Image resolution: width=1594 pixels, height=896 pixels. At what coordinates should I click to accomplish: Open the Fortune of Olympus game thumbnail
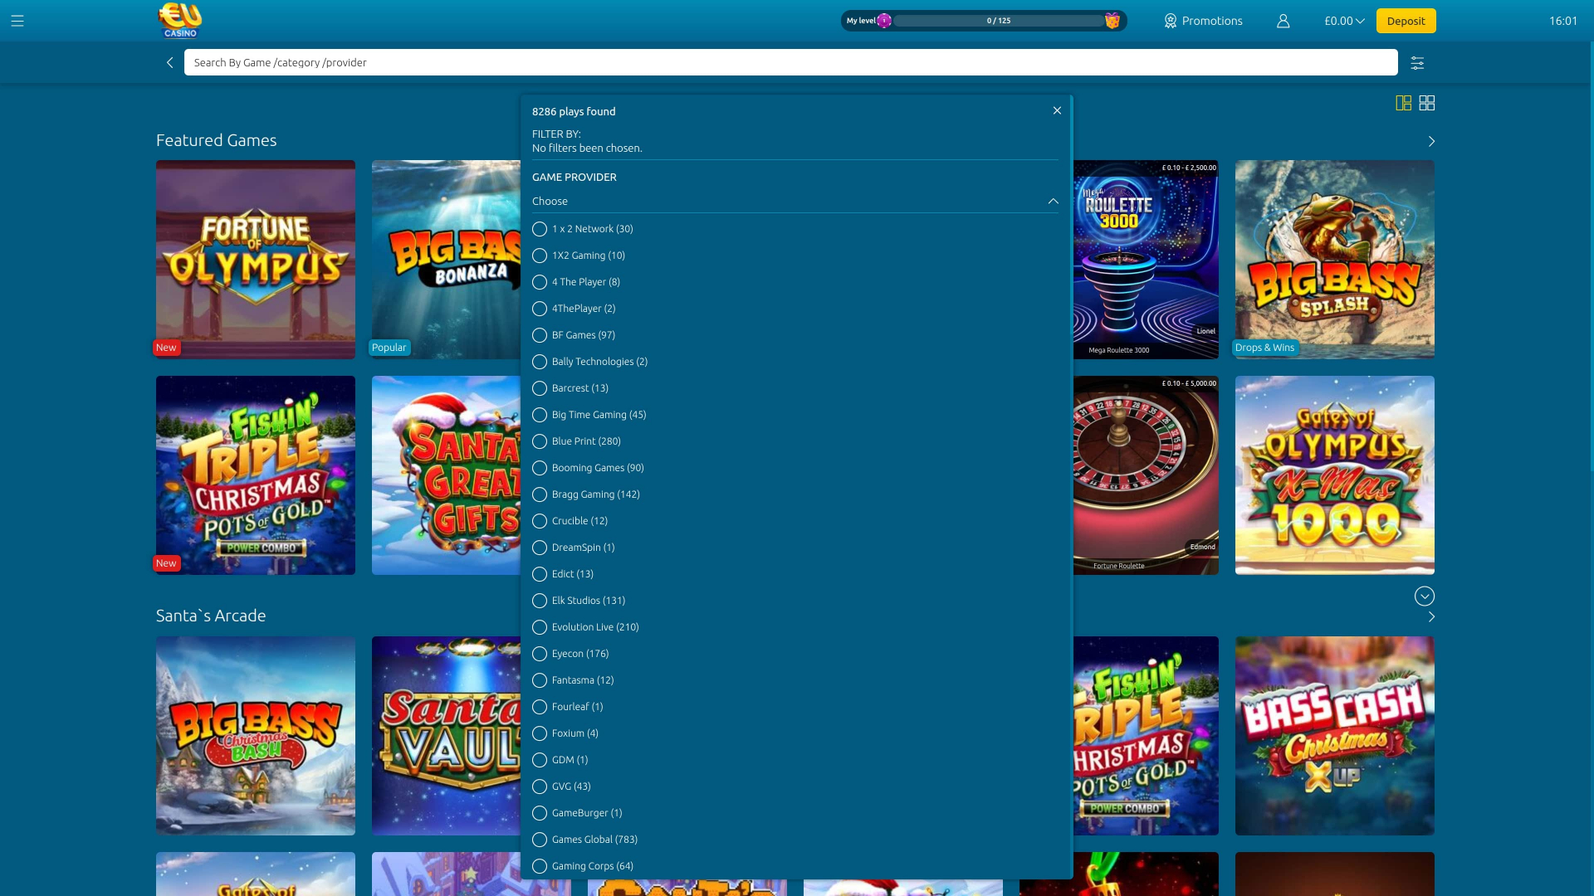[255, 260]
